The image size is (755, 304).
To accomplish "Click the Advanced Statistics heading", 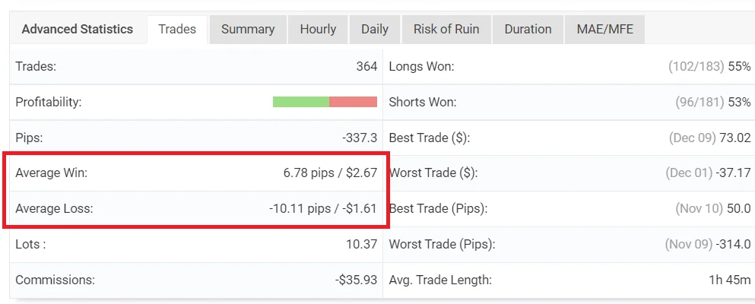I will tap(77, 30).
